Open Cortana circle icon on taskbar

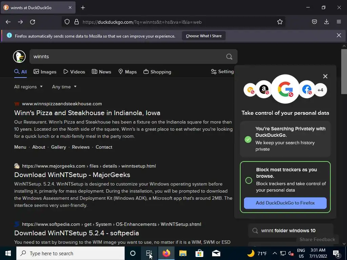(133, 253)
